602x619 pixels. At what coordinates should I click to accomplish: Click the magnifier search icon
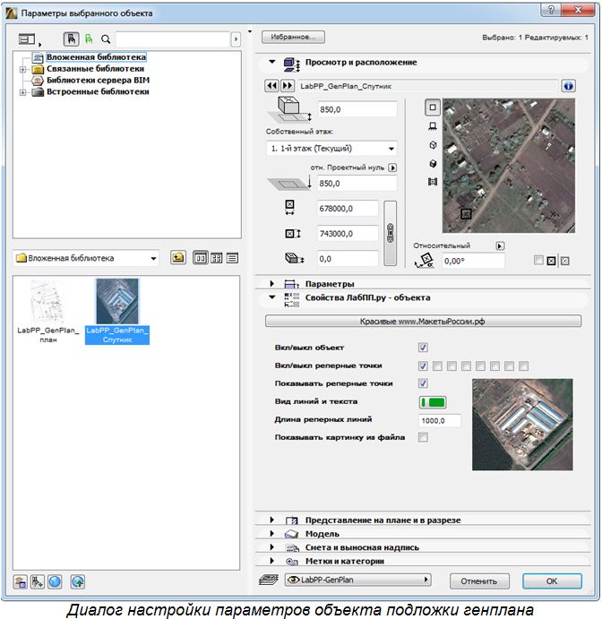coord(106,39)
